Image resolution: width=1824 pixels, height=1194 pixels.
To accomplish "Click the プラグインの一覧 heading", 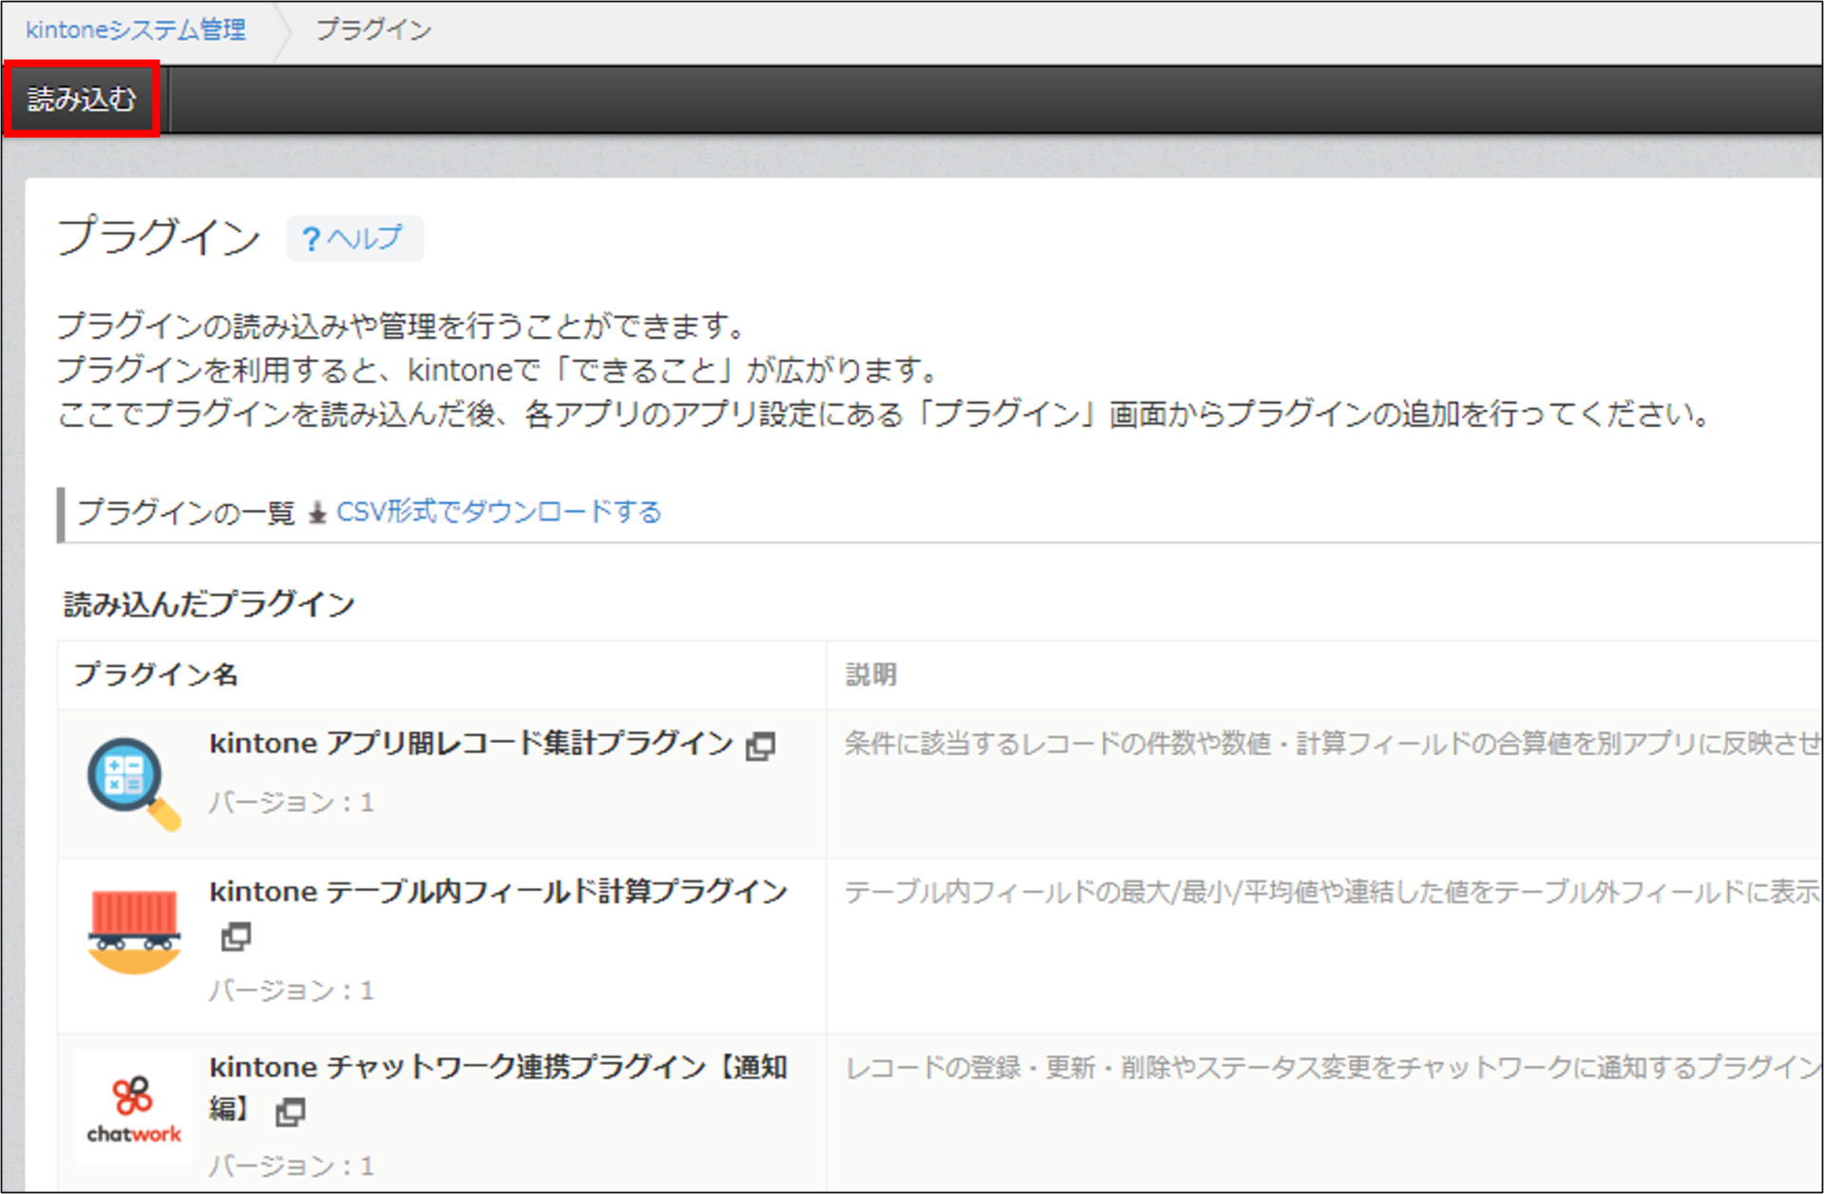I will point(186,513).
